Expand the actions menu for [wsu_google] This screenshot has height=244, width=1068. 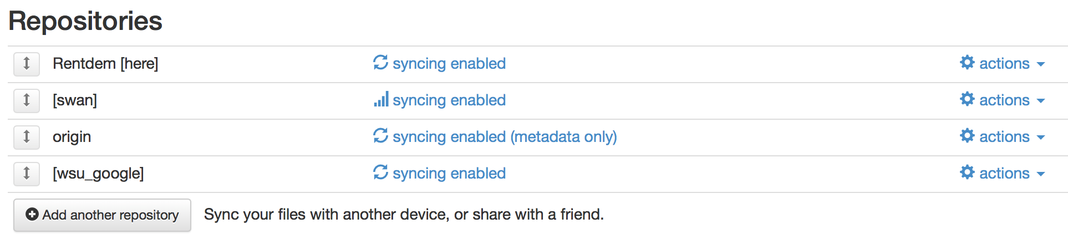(1004, 174)
